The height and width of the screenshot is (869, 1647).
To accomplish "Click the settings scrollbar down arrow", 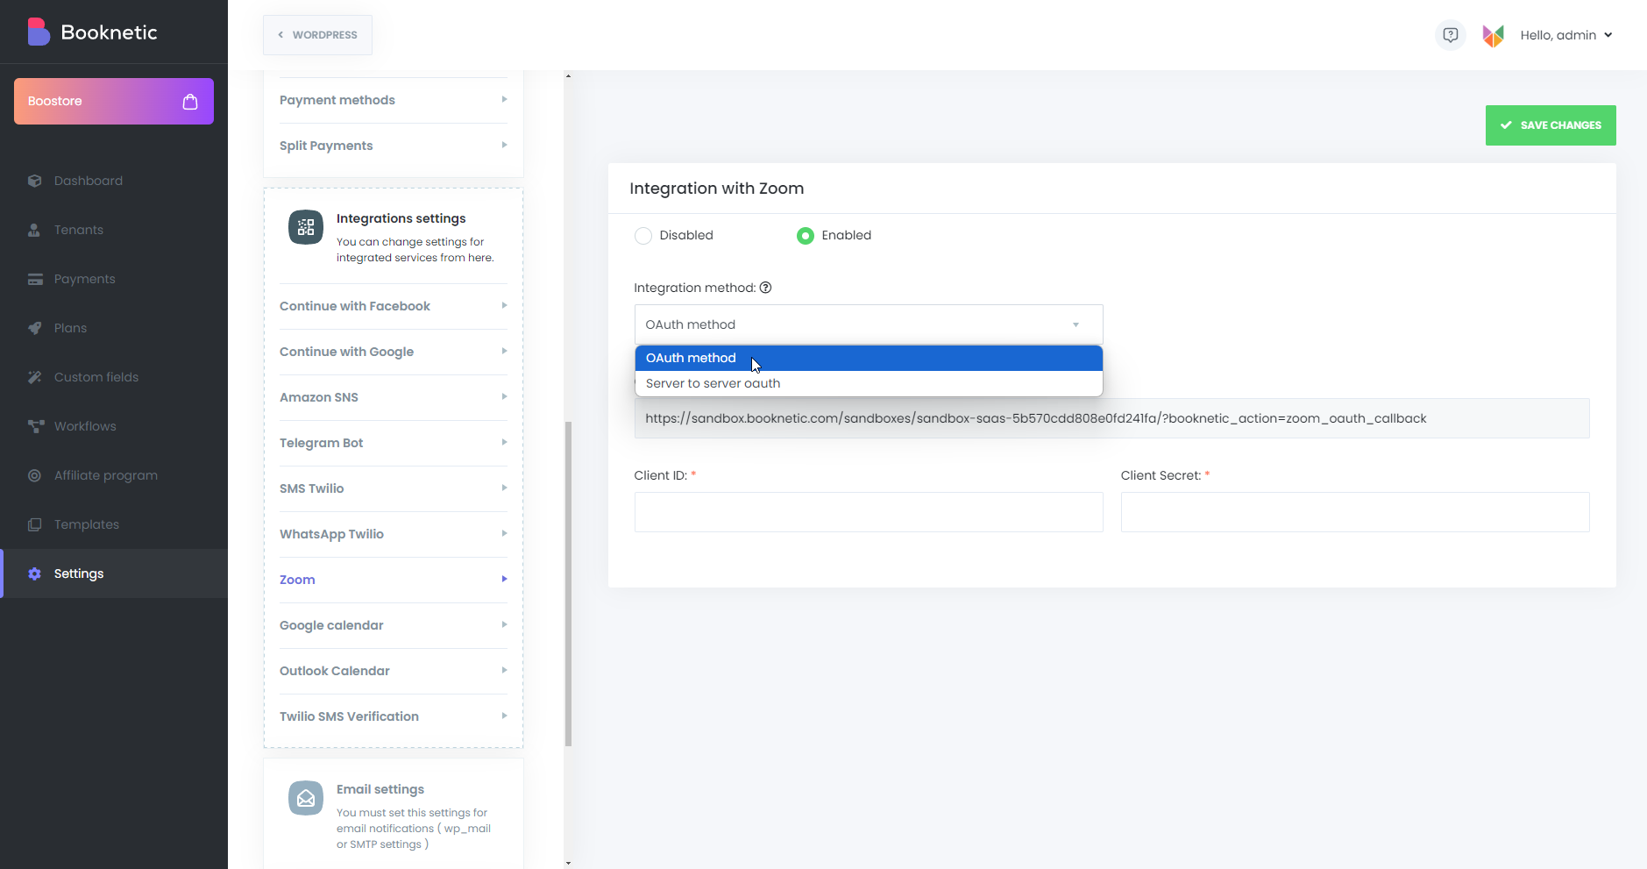I will click(x=568, y=863).
